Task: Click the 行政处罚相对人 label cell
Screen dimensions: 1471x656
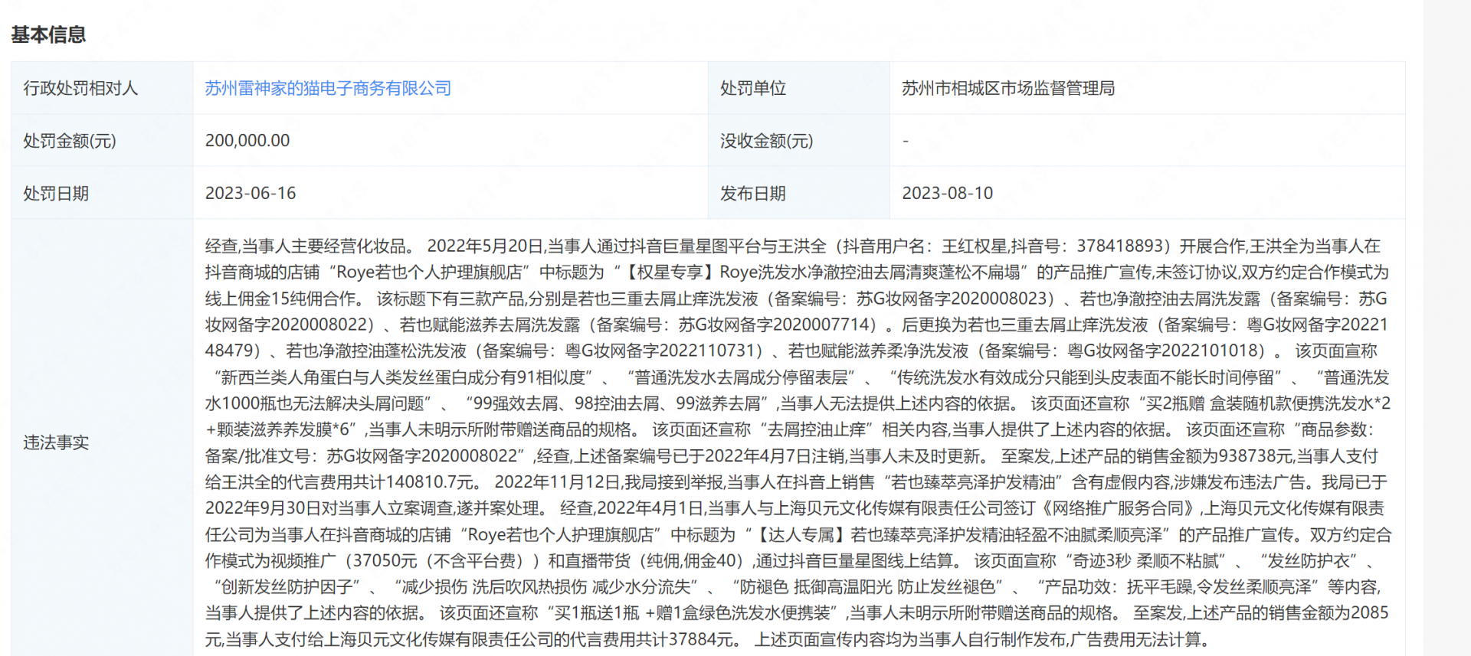Action: point(102,88)
